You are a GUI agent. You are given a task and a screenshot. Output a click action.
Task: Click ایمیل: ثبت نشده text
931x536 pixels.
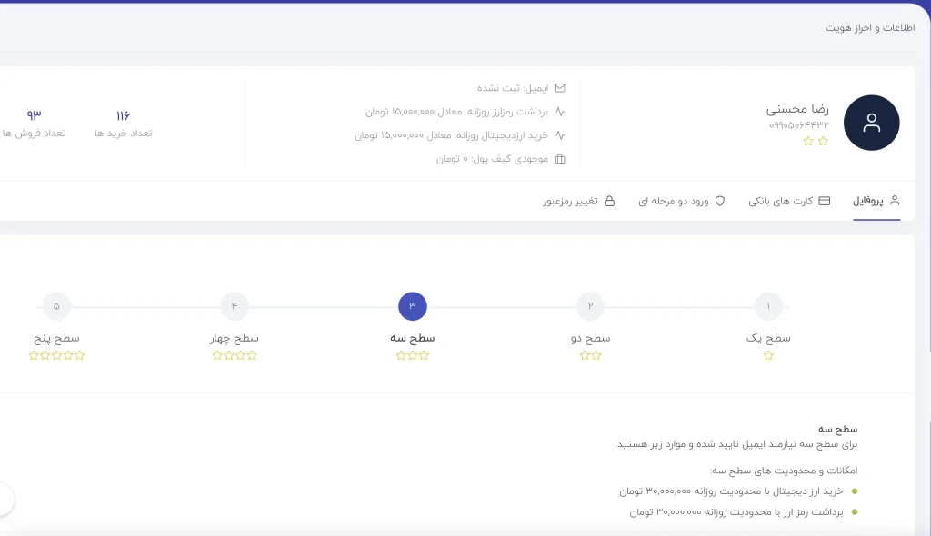point(513,88)
